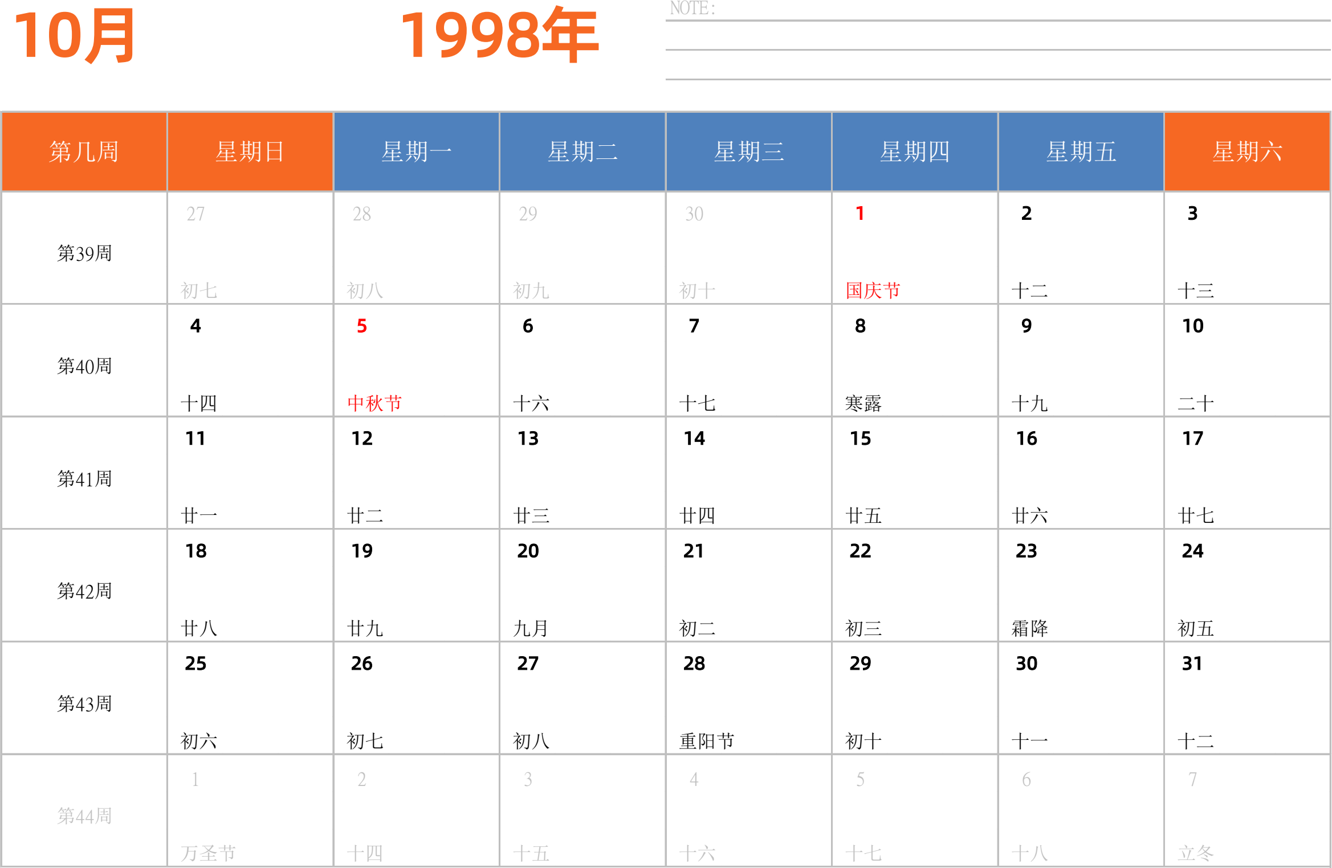Click the greyed date 30 of September

[x=694, y=214]
